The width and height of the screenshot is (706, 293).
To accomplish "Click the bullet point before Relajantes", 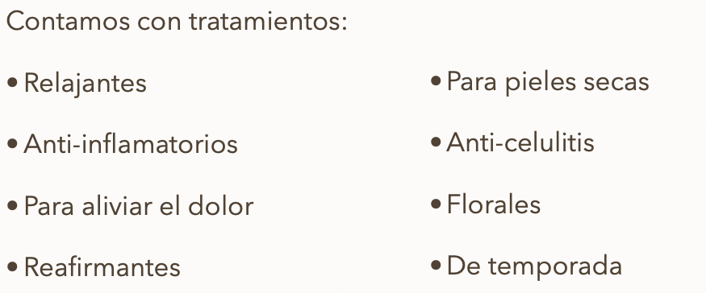I will pos(12,83).
